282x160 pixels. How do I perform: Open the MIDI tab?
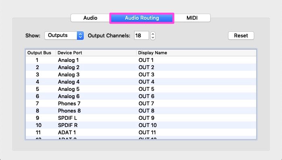192,18
